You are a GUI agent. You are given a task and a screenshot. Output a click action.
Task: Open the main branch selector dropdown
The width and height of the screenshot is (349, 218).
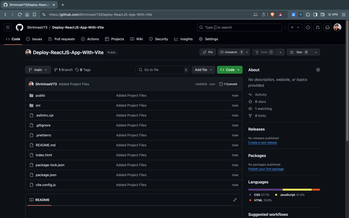(38, 70)
